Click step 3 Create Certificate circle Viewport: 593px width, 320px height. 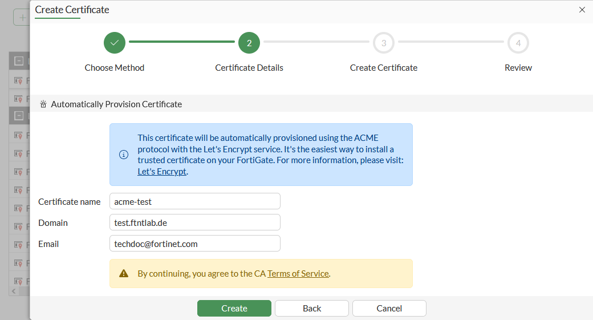[384, 43]
